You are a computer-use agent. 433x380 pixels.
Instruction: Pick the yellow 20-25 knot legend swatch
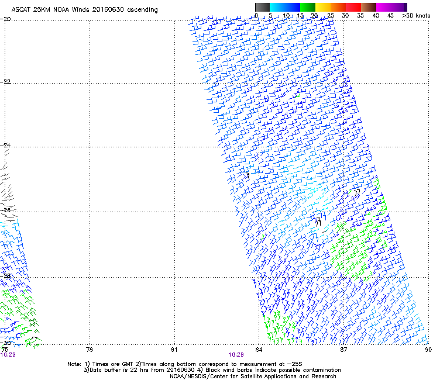(x=323, y=7)
